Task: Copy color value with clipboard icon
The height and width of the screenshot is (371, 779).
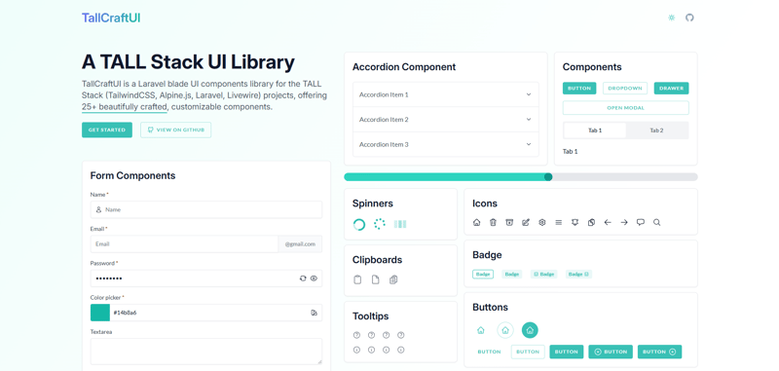Action: click(x=314, y=313)
